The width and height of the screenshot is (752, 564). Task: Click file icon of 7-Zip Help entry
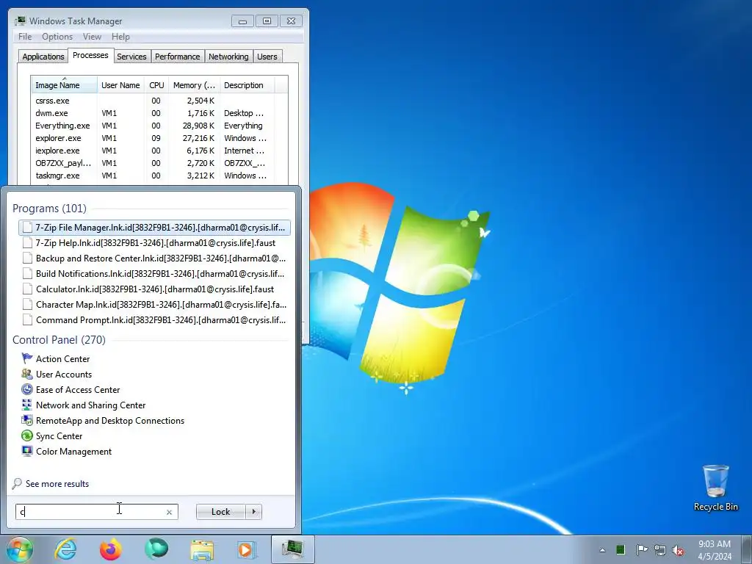[x=28, y=242]
